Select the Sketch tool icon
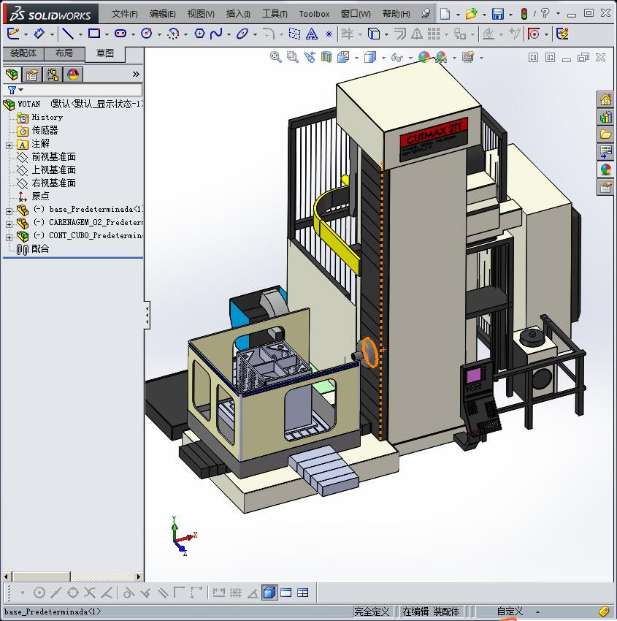The width and height of the screenshot is (617, 621). (x=13, y=34)
